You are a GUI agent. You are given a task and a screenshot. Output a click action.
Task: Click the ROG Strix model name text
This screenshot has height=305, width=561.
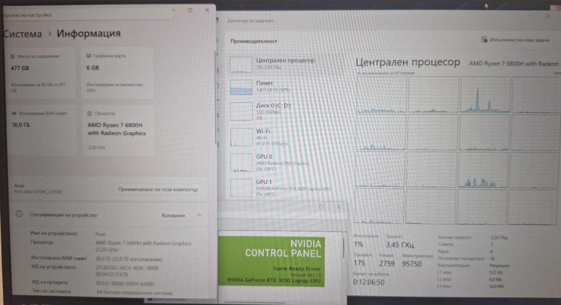click(x=38, y=192)
